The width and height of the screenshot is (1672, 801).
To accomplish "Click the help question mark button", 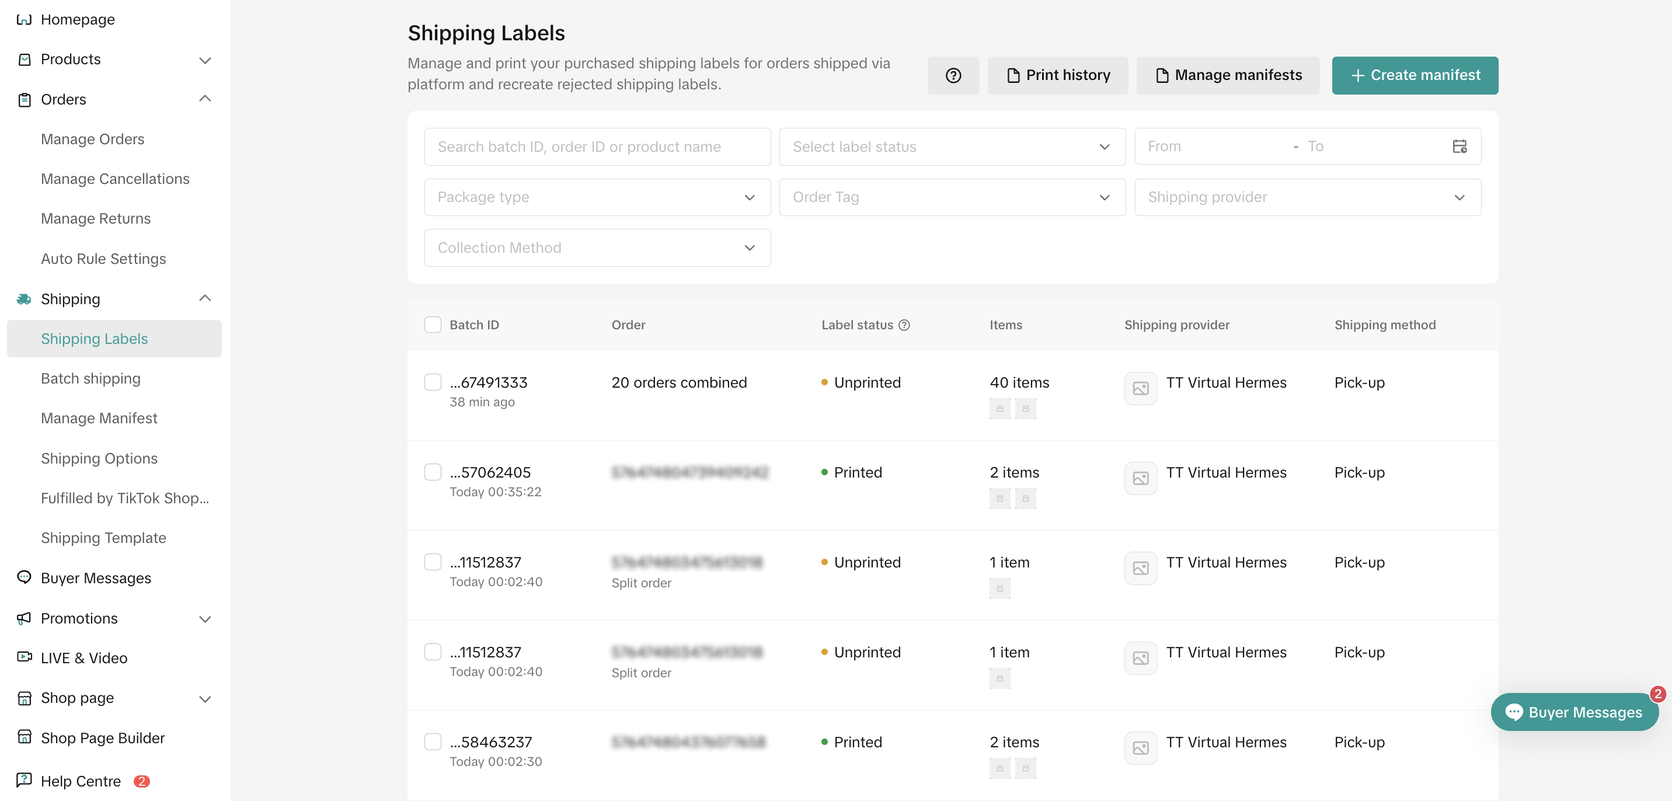I will tap(952, 75).
